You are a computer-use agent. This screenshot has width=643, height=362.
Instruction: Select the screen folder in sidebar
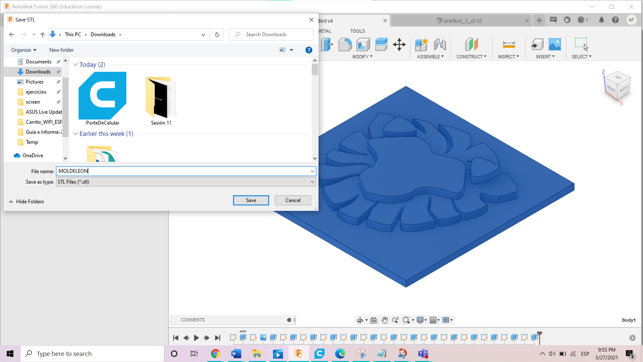pyautogui.click(x=33, y=102)
